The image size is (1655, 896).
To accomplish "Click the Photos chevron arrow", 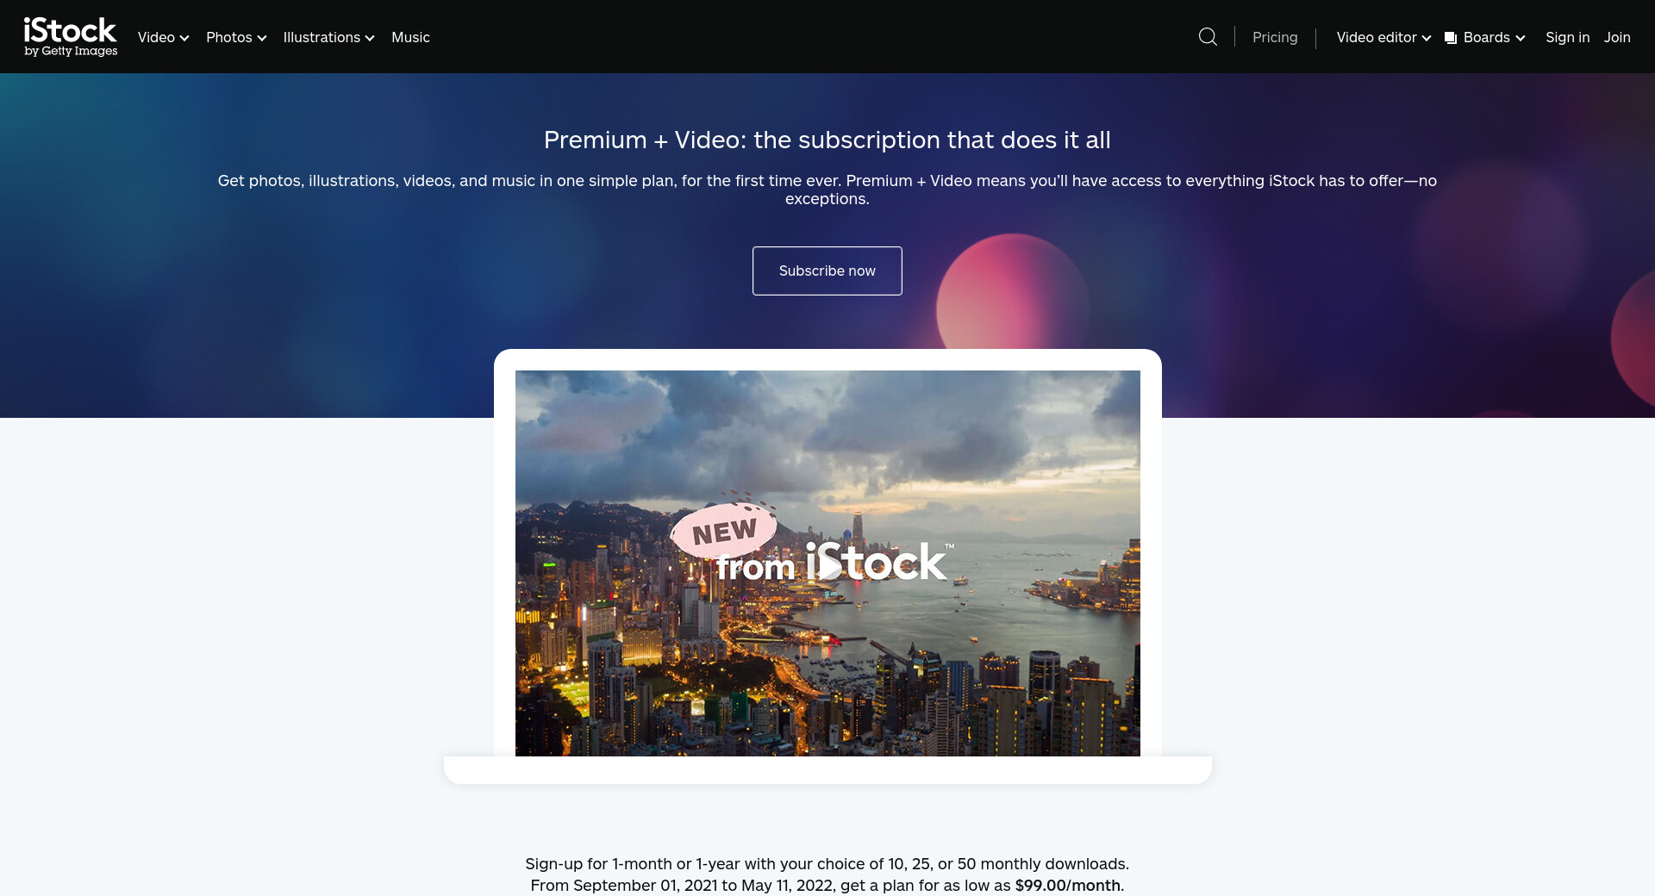I will [x=262, y=38].
